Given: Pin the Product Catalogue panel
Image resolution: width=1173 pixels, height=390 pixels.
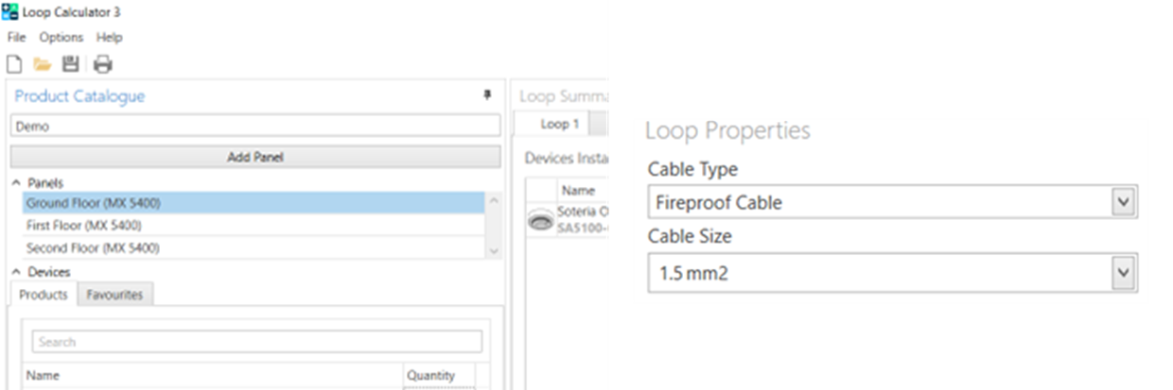Looking at the screenshot, I should click(x=487, y=95).
